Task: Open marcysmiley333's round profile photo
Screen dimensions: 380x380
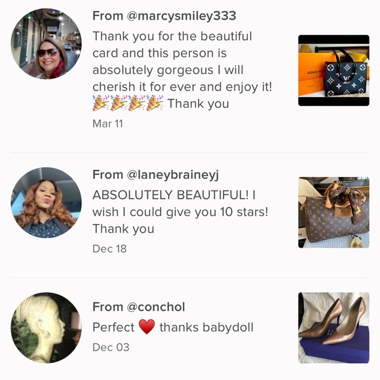Action: coord(46,44)
